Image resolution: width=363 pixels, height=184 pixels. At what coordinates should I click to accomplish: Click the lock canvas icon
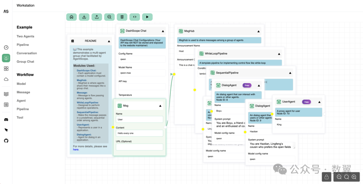point(326,177)
